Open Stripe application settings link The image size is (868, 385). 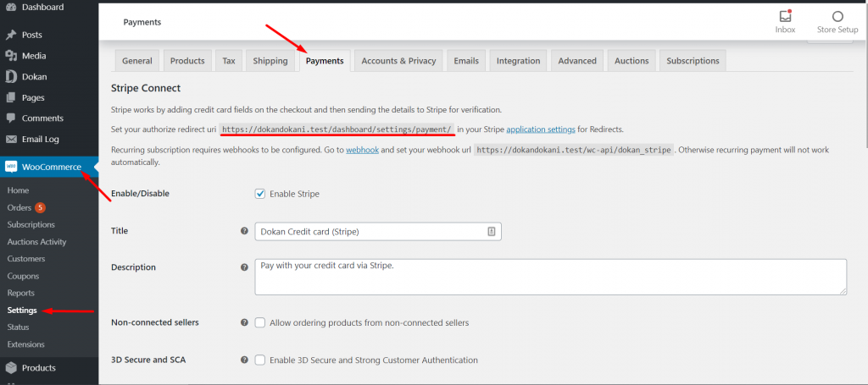(x=541, y=129)
